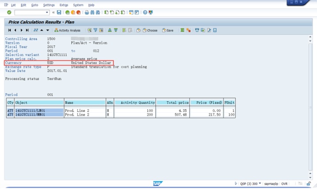Click the green Enter checkmark icon
Viewport: 317px width, 189px height.
(x=9, y=12)
